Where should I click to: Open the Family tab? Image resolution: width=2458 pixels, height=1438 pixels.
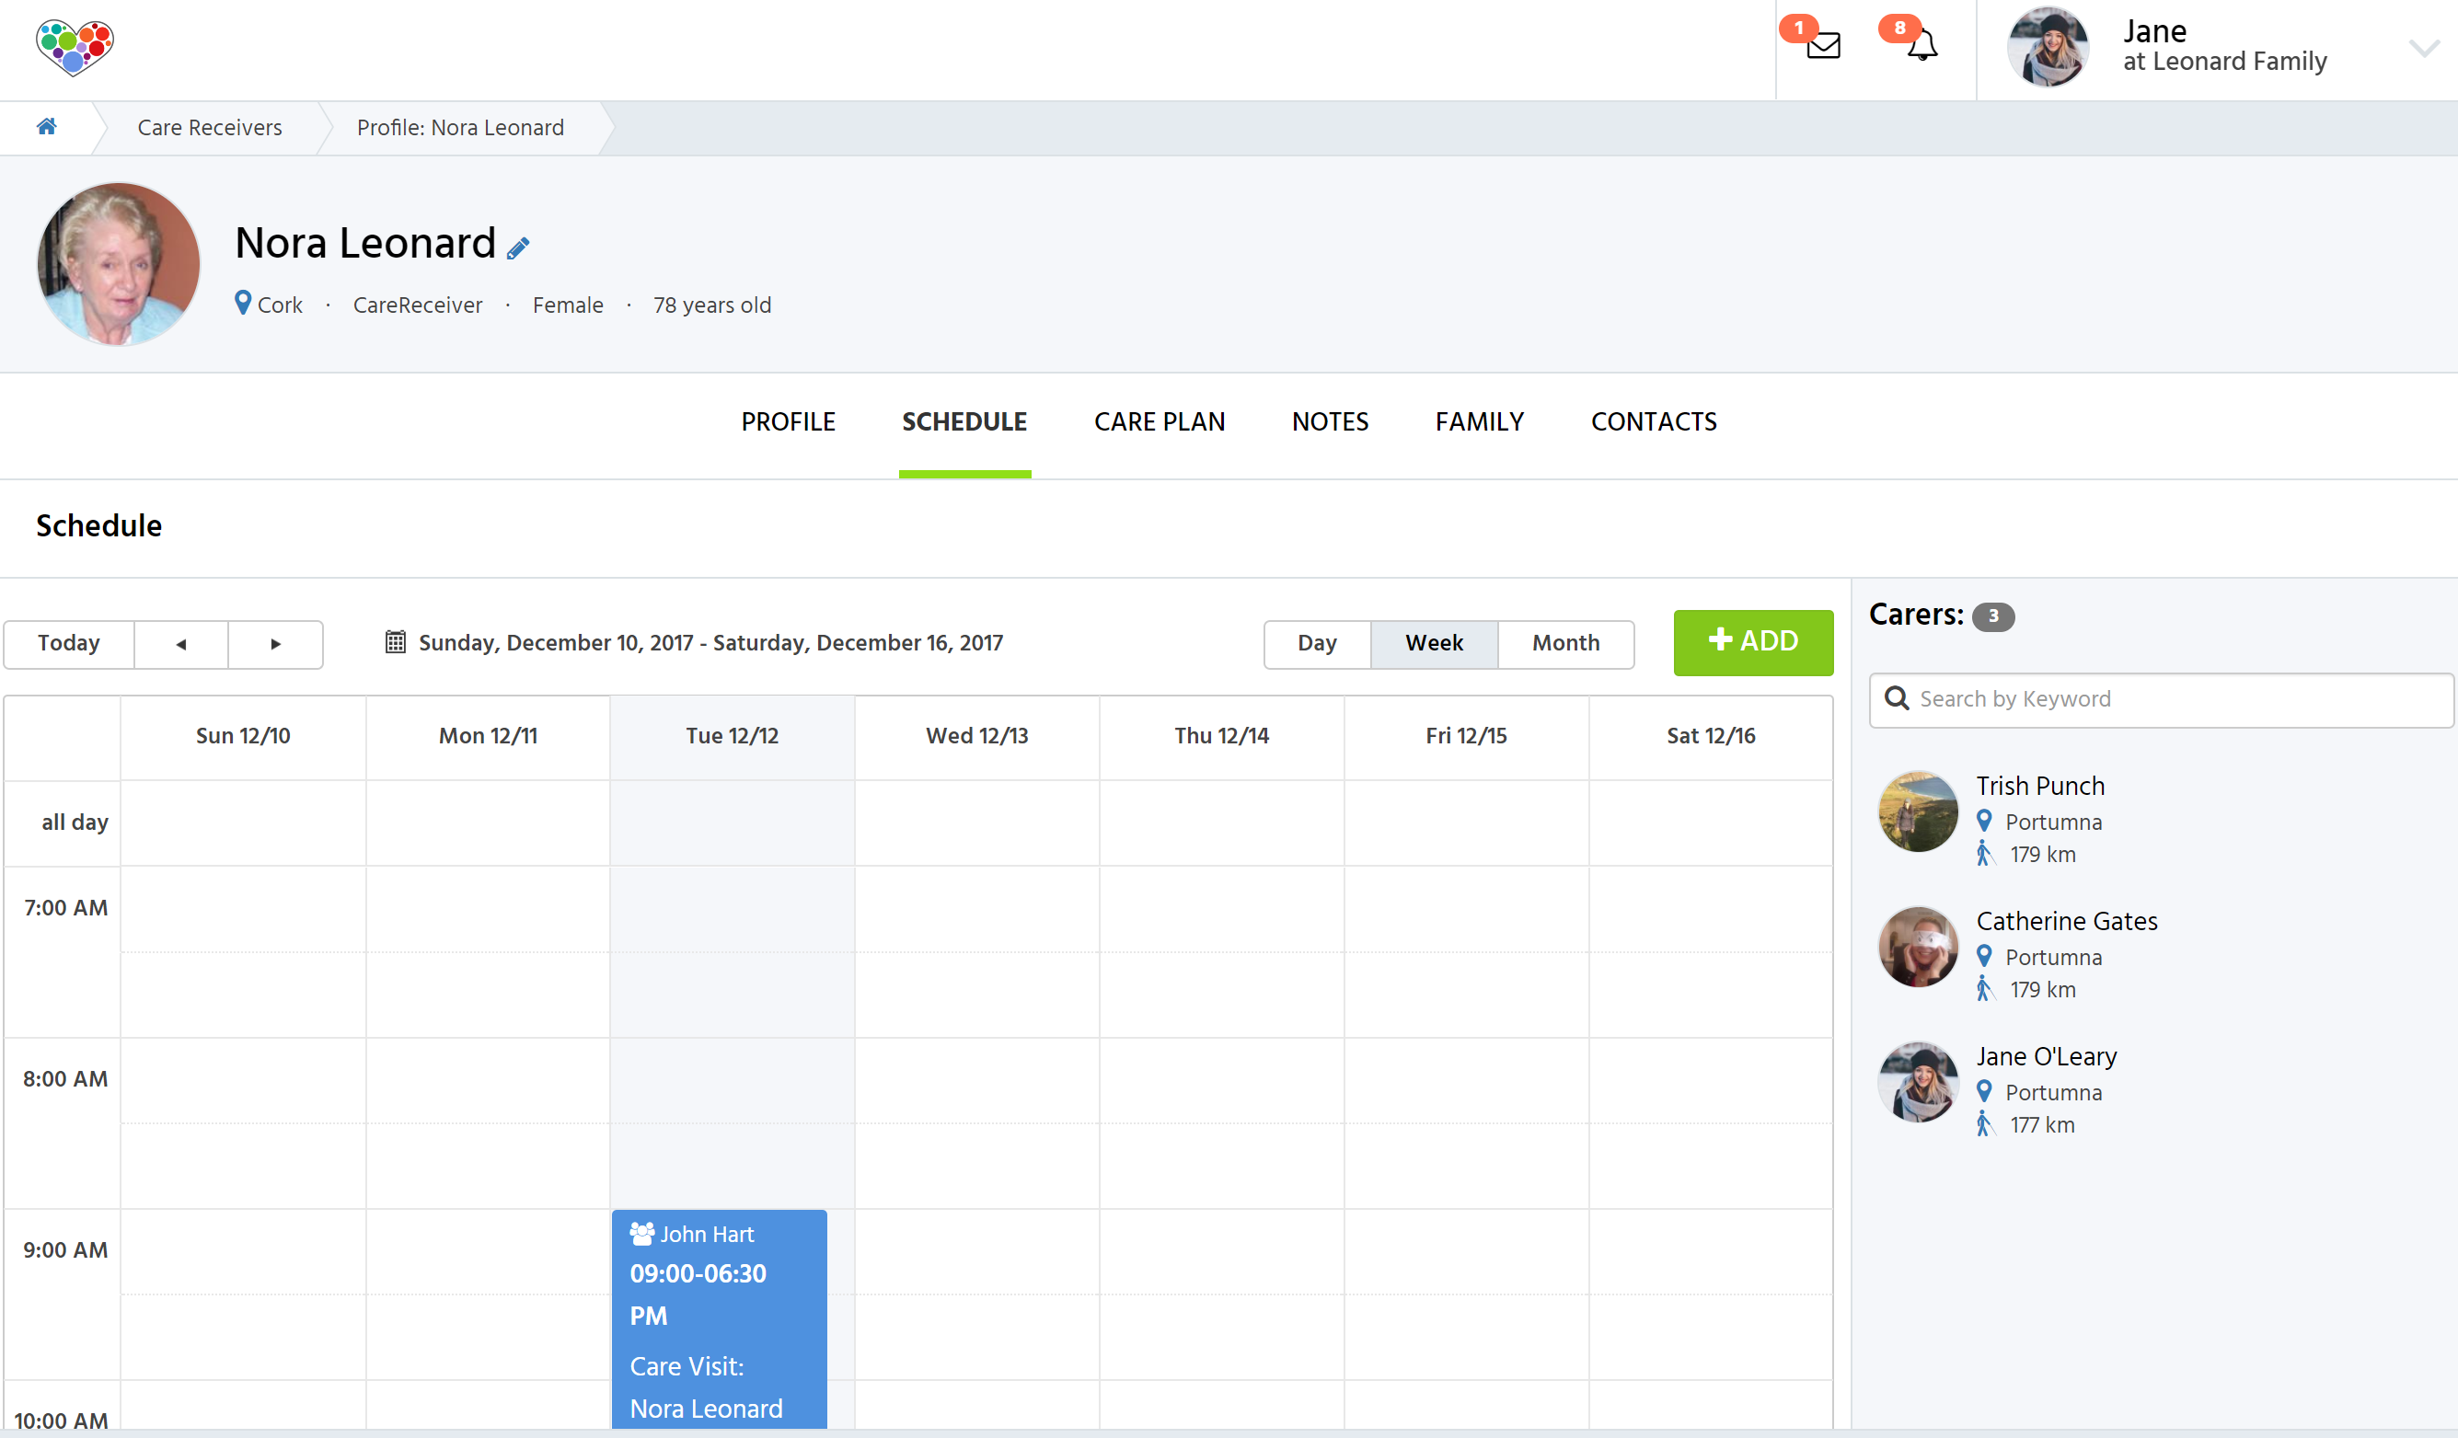click(1479, 422)
